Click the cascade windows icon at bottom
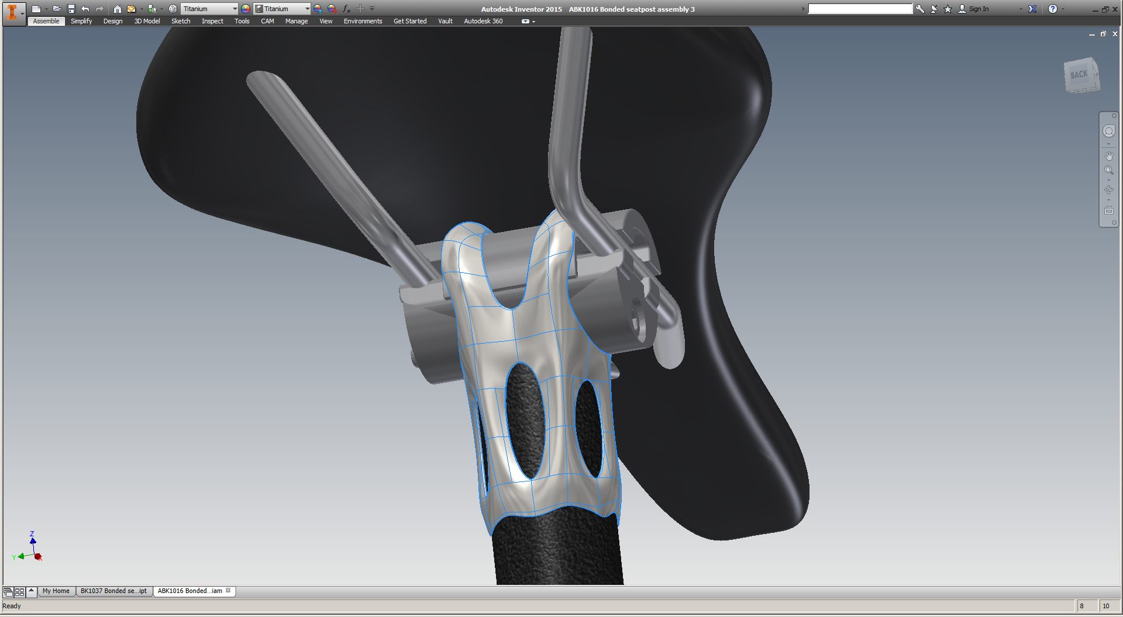The width and height of the screenshot is (1123, 617). click(8, 592)
